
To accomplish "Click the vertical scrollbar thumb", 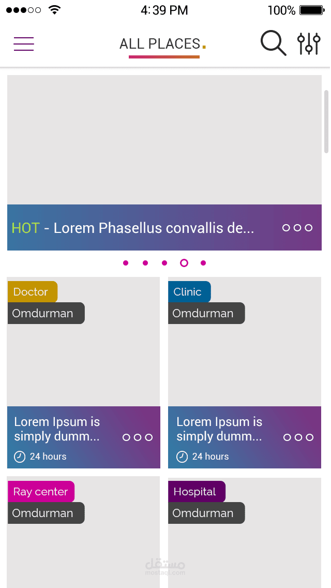I will (x=326, y=122).
